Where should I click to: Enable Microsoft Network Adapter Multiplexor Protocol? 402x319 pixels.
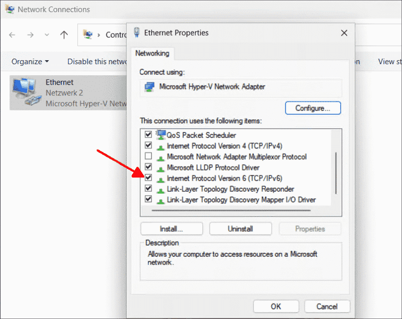148,156
